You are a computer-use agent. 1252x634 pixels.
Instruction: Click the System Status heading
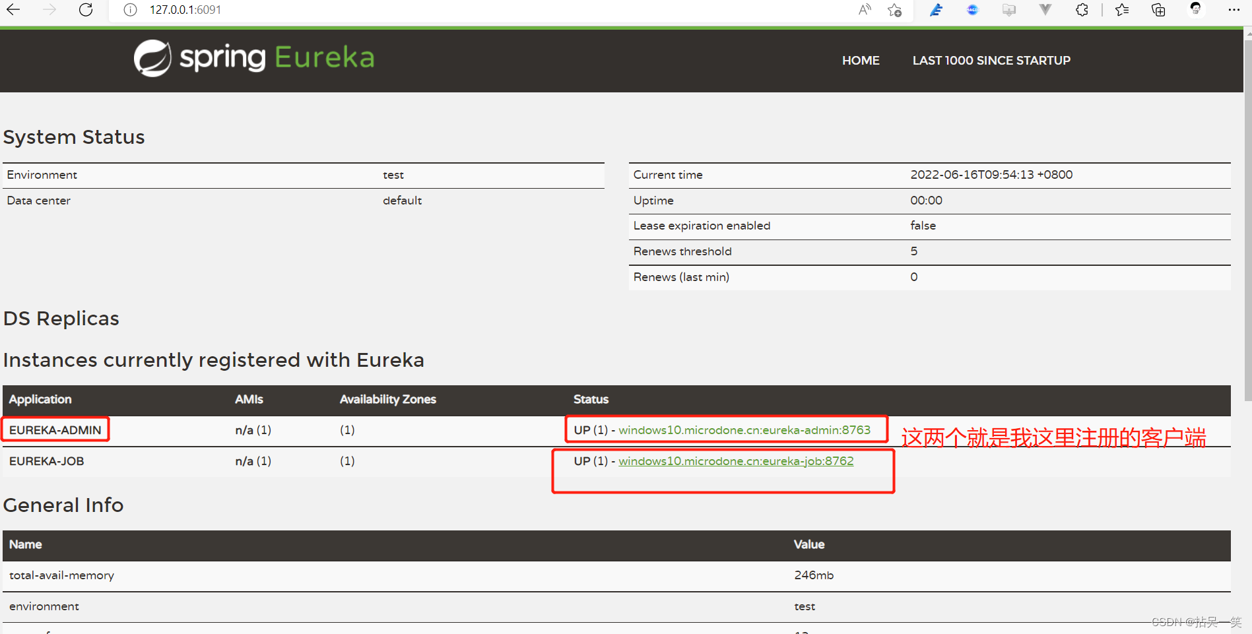coord(74,137)
